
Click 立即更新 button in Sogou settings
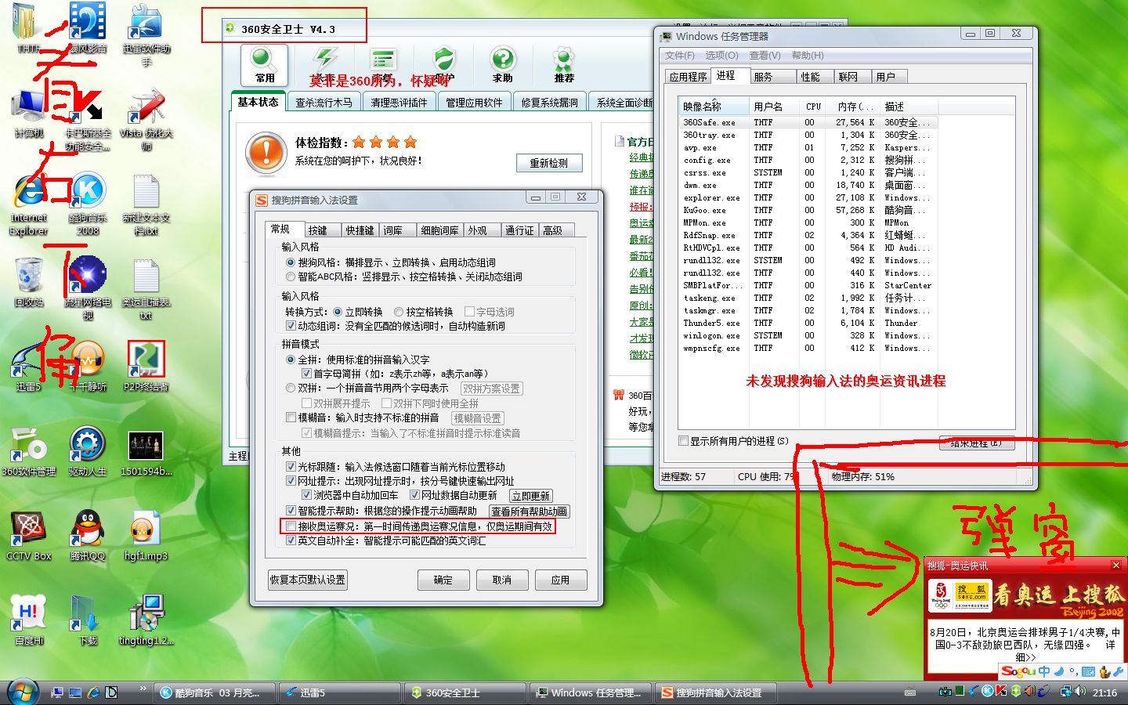[x=530, y=496]
